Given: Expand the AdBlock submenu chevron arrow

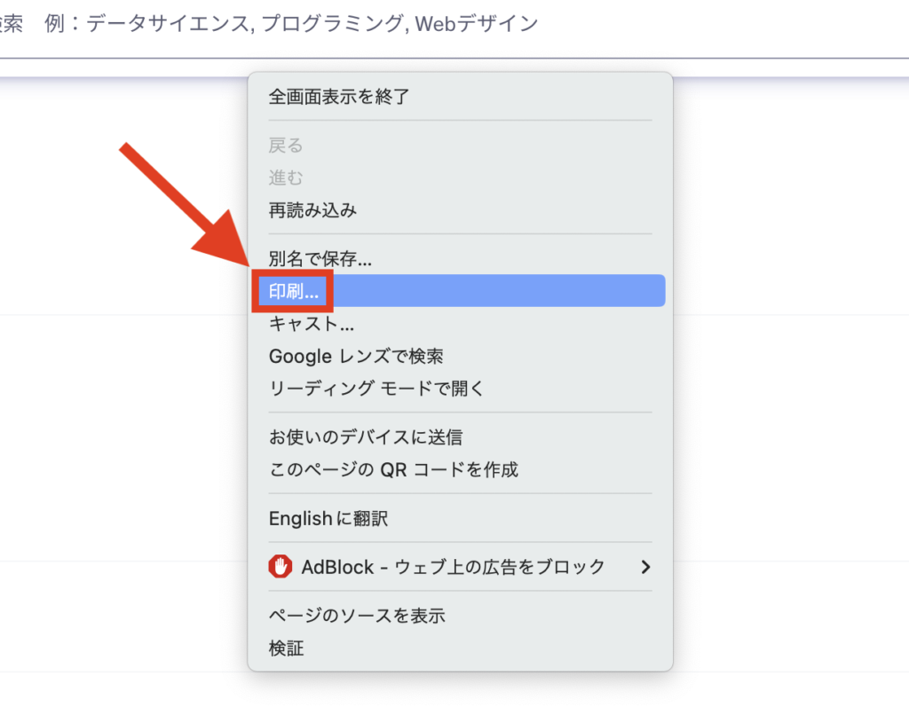Looking at the screenshot, I should (x=645, y=567).
